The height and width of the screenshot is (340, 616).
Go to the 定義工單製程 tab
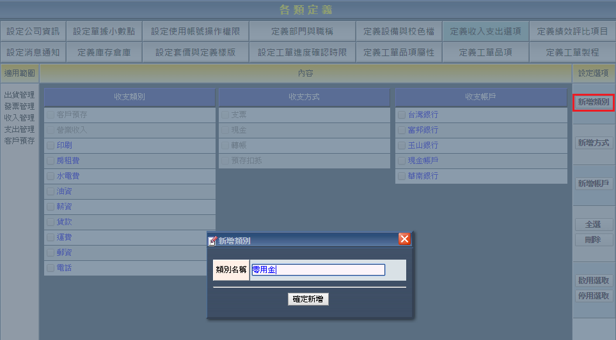coord(572,52)
